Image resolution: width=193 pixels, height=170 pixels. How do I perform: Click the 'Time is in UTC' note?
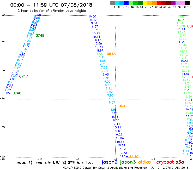[x=47, y=162]
